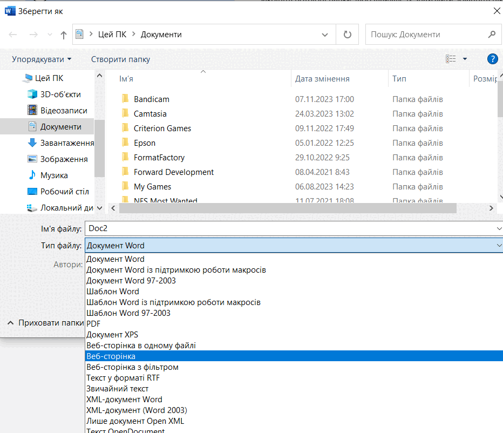Select the Forward Development folder
The height and width of the screenshot is (433, 503).
tap(173, 172)
